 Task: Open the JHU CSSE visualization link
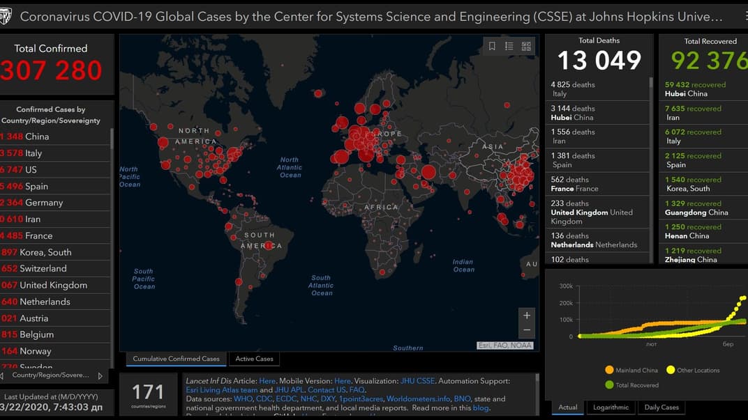(x=417, y=381)
